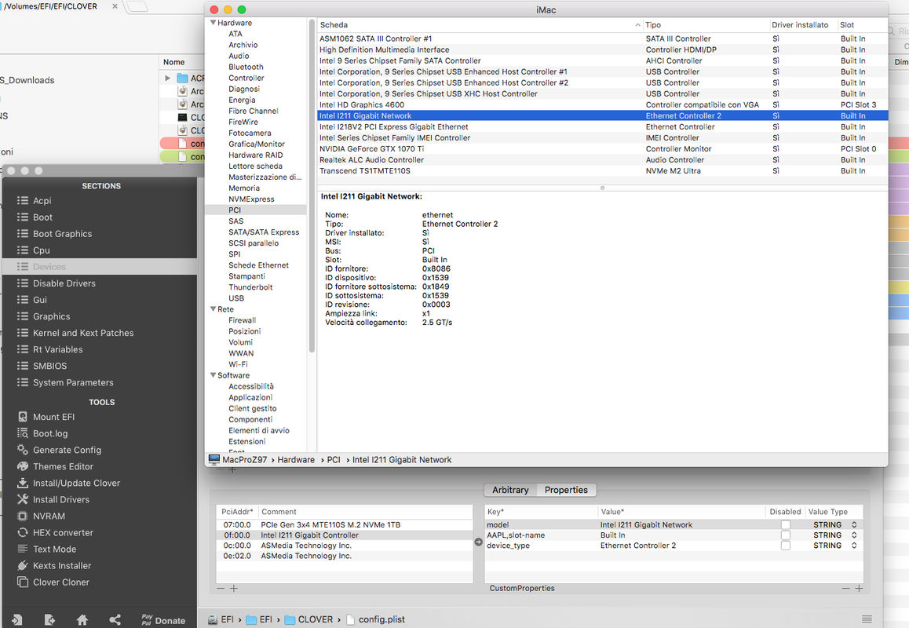Image resolution: width=909 pixels, height=628 pixels.
Task: Remove selected PciAddr entry with minus button
Action: point(221,589)
